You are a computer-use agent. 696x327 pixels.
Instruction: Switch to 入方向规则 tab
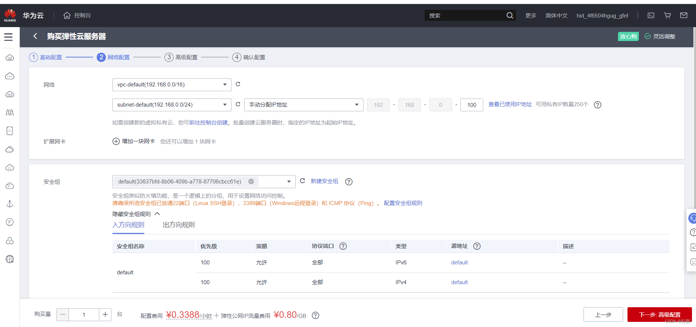tap(128, 225)
